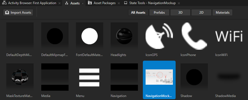Click the IconWiFi label text

pyautogui.click(x=221, y=55)
